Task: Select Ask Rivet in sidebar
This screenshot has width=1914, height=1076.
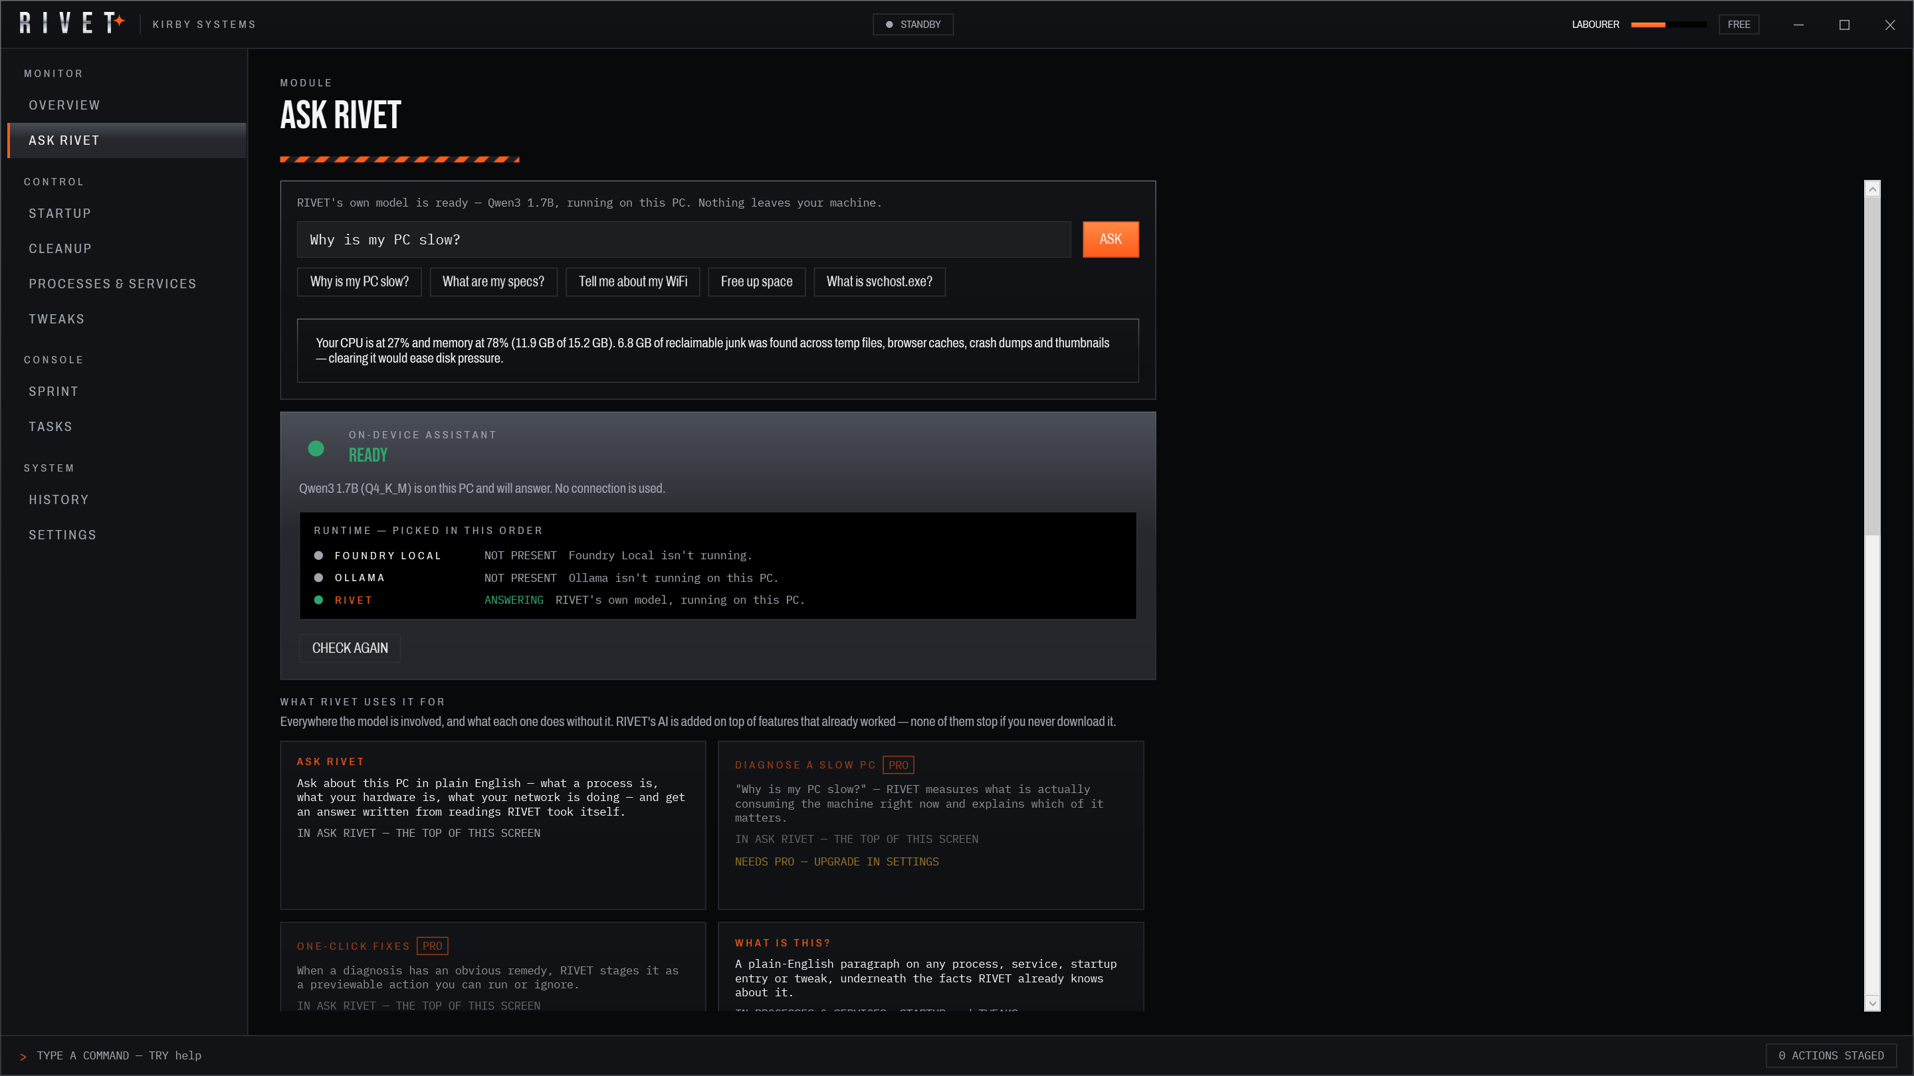Action: [126, 140]
